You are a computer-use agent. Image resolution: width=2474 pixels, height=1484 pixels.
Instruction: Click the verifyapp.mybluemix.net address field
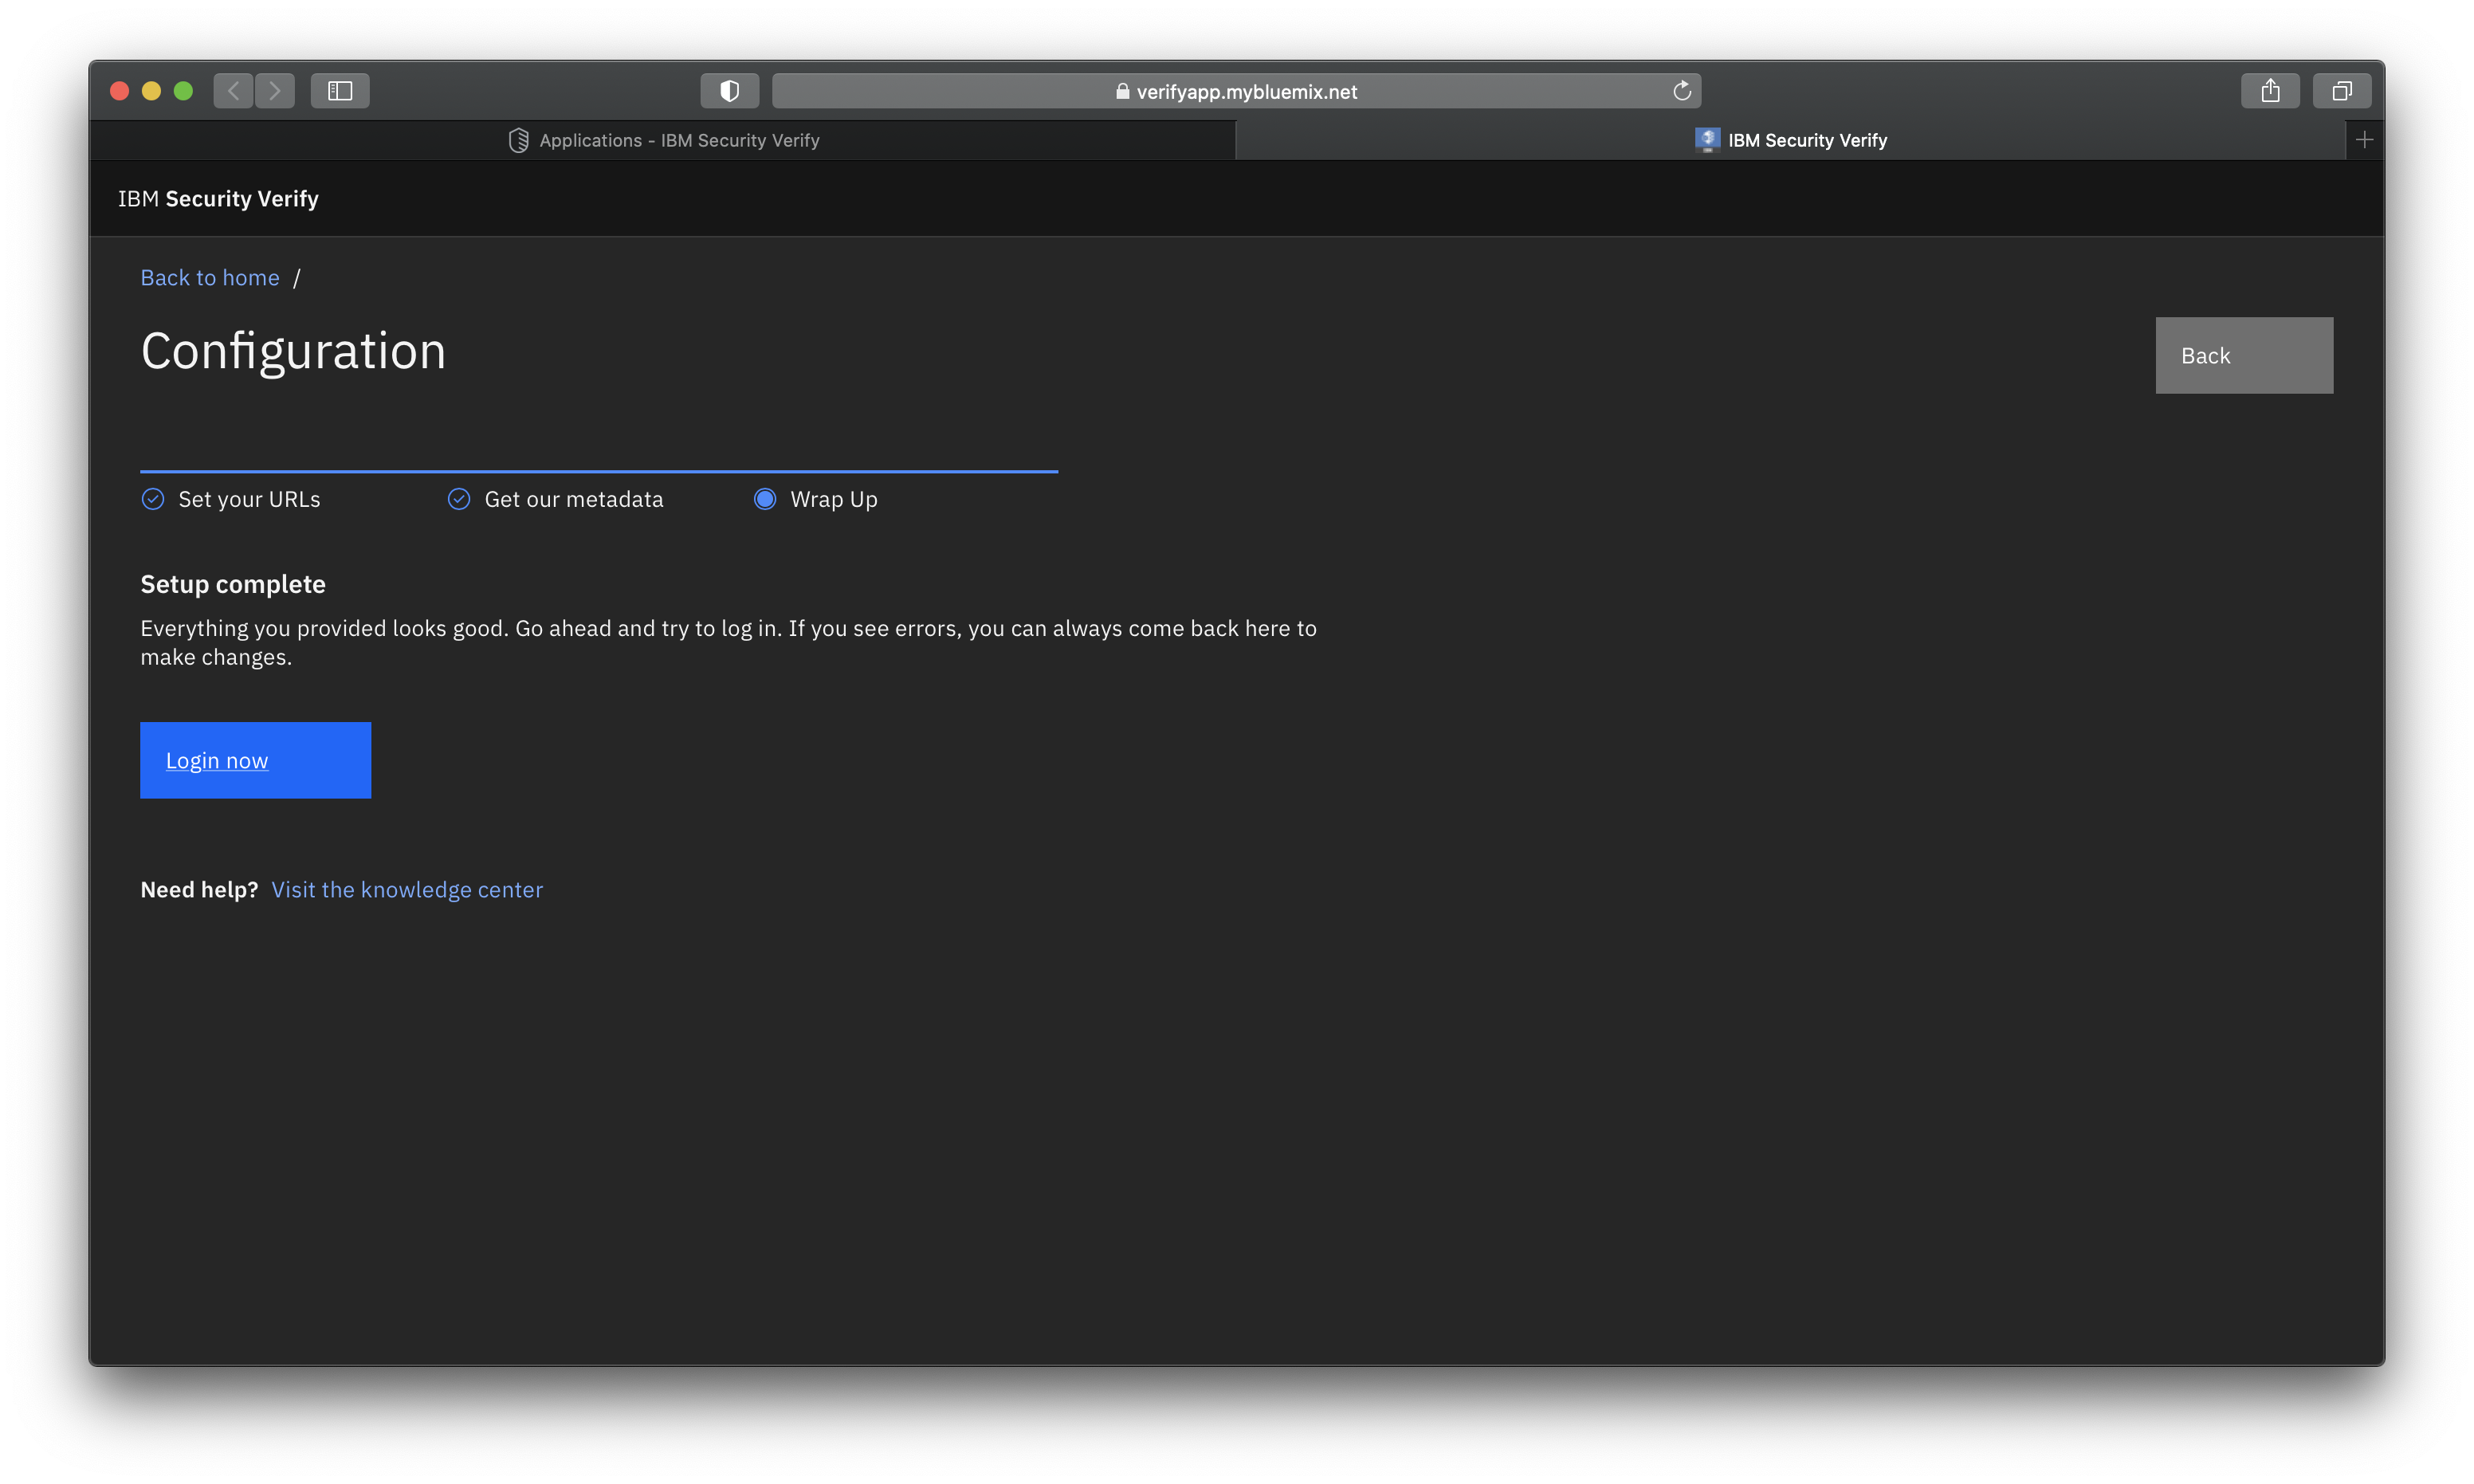pyautogui.click(x=1246, y=92)
